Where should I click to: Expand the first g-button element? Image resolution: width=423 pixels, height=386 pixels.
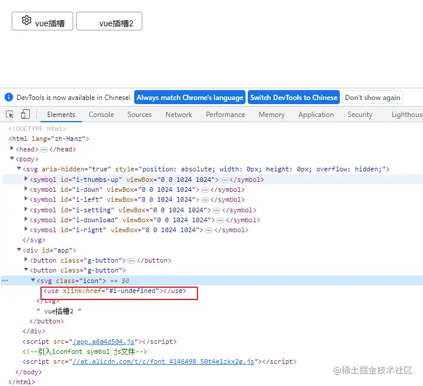click(x=26, y=259)
